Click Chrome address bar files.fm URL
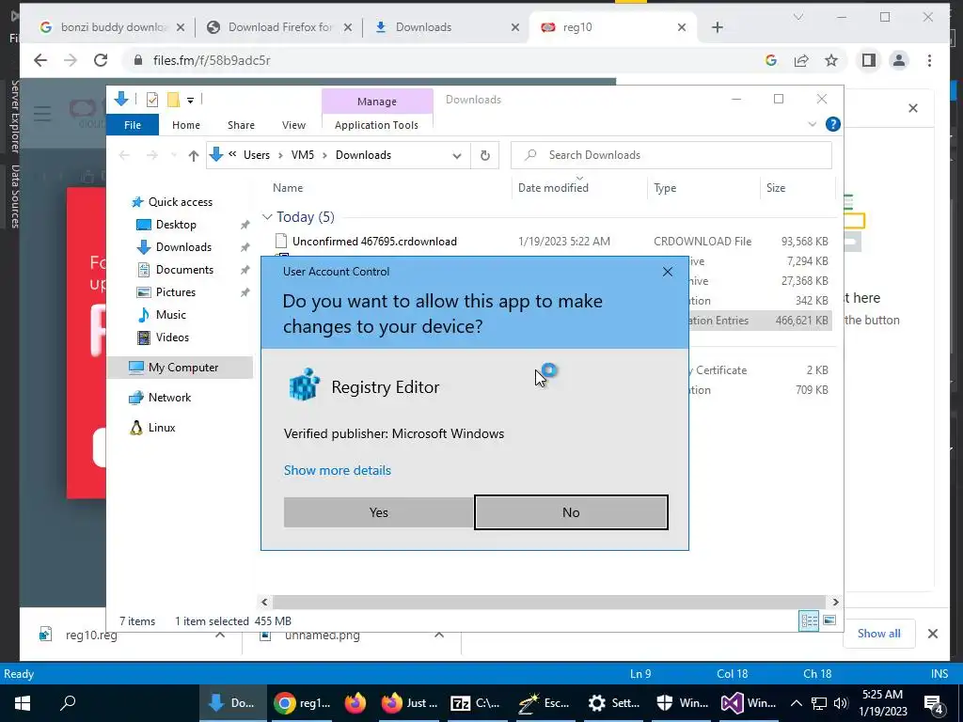The image size is (963, 722). pyautogui.click(x=212, y=60)
